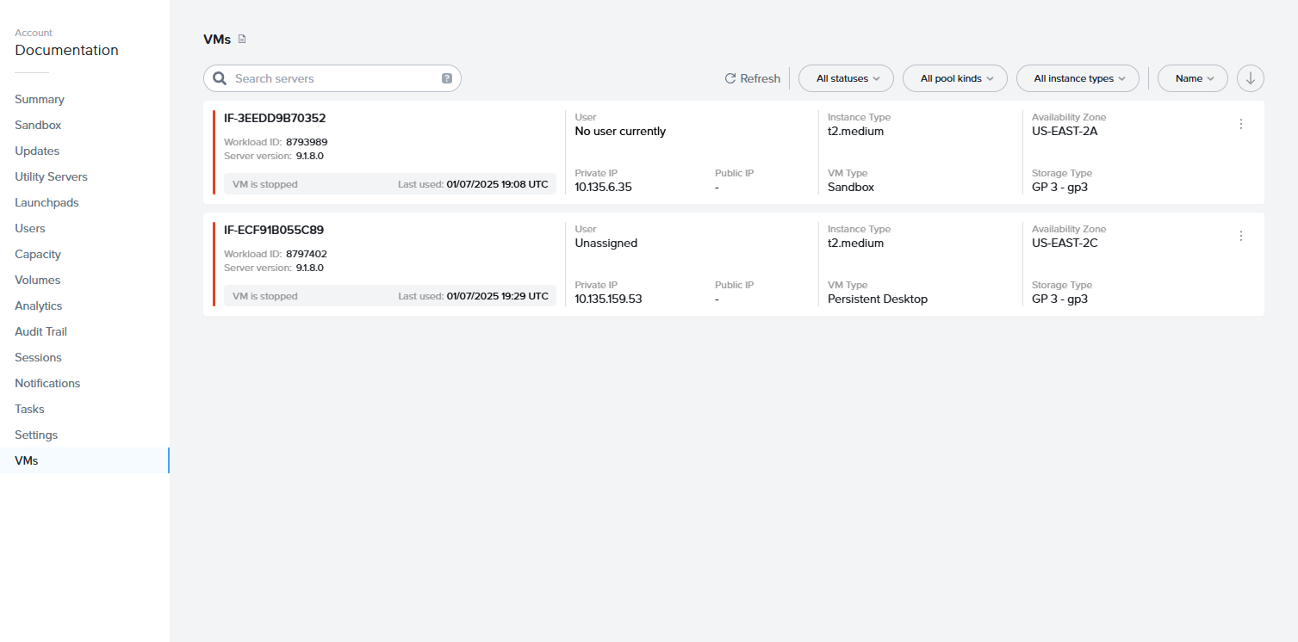Screen dimensions: 1298x642
Task: Expand the All pool kinds filter
Action: (x=954, y=77)
